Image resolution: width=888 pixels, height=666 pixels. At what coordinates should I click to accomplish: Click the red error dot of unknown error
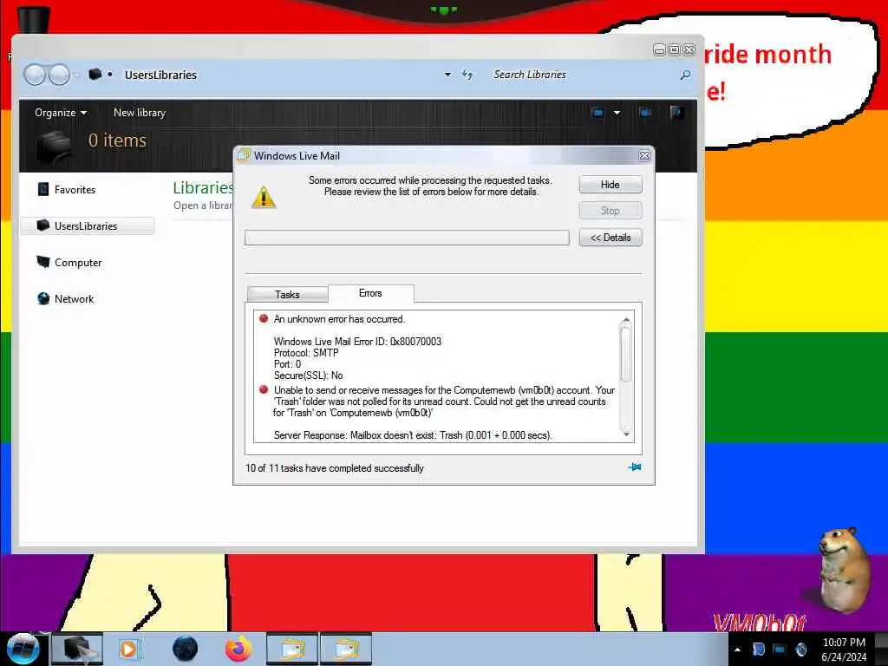point(264,318)
